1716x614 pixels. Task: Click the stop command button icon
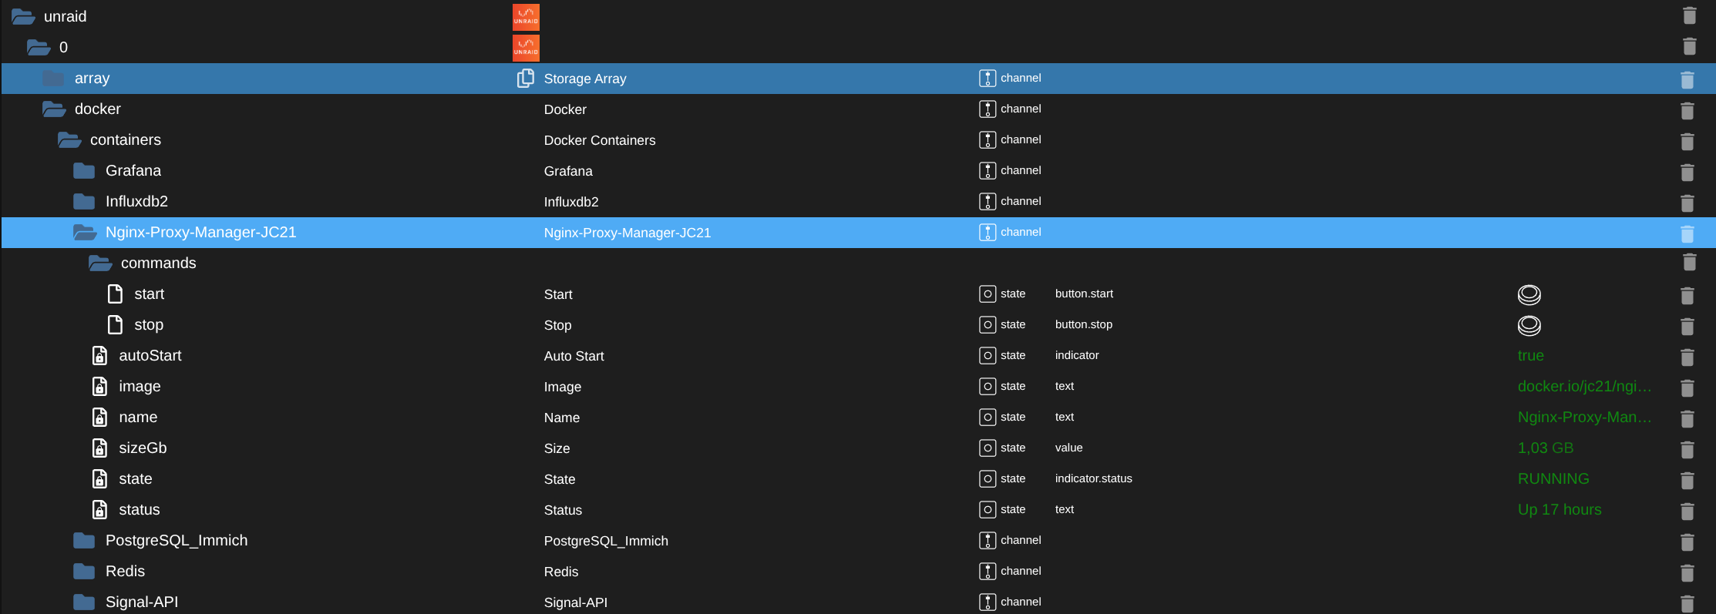[1529, 325]
